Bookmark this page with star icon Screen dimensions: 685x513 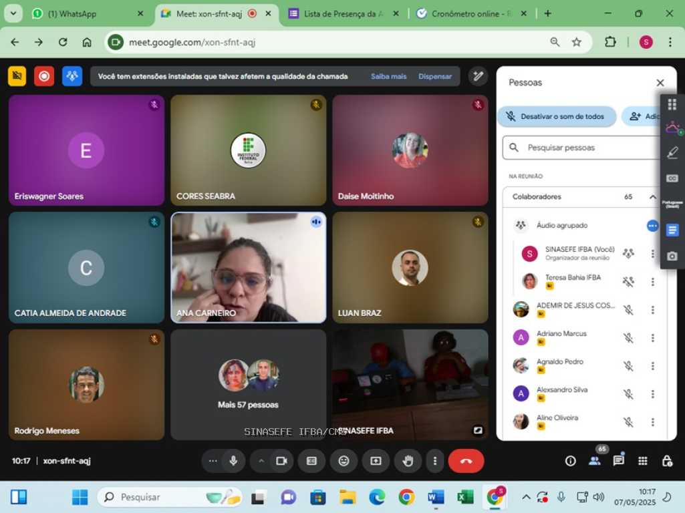(x=577, y=42)
